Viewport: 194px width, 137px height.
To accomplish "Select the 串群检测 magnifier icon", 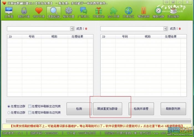I will [54, 12].
